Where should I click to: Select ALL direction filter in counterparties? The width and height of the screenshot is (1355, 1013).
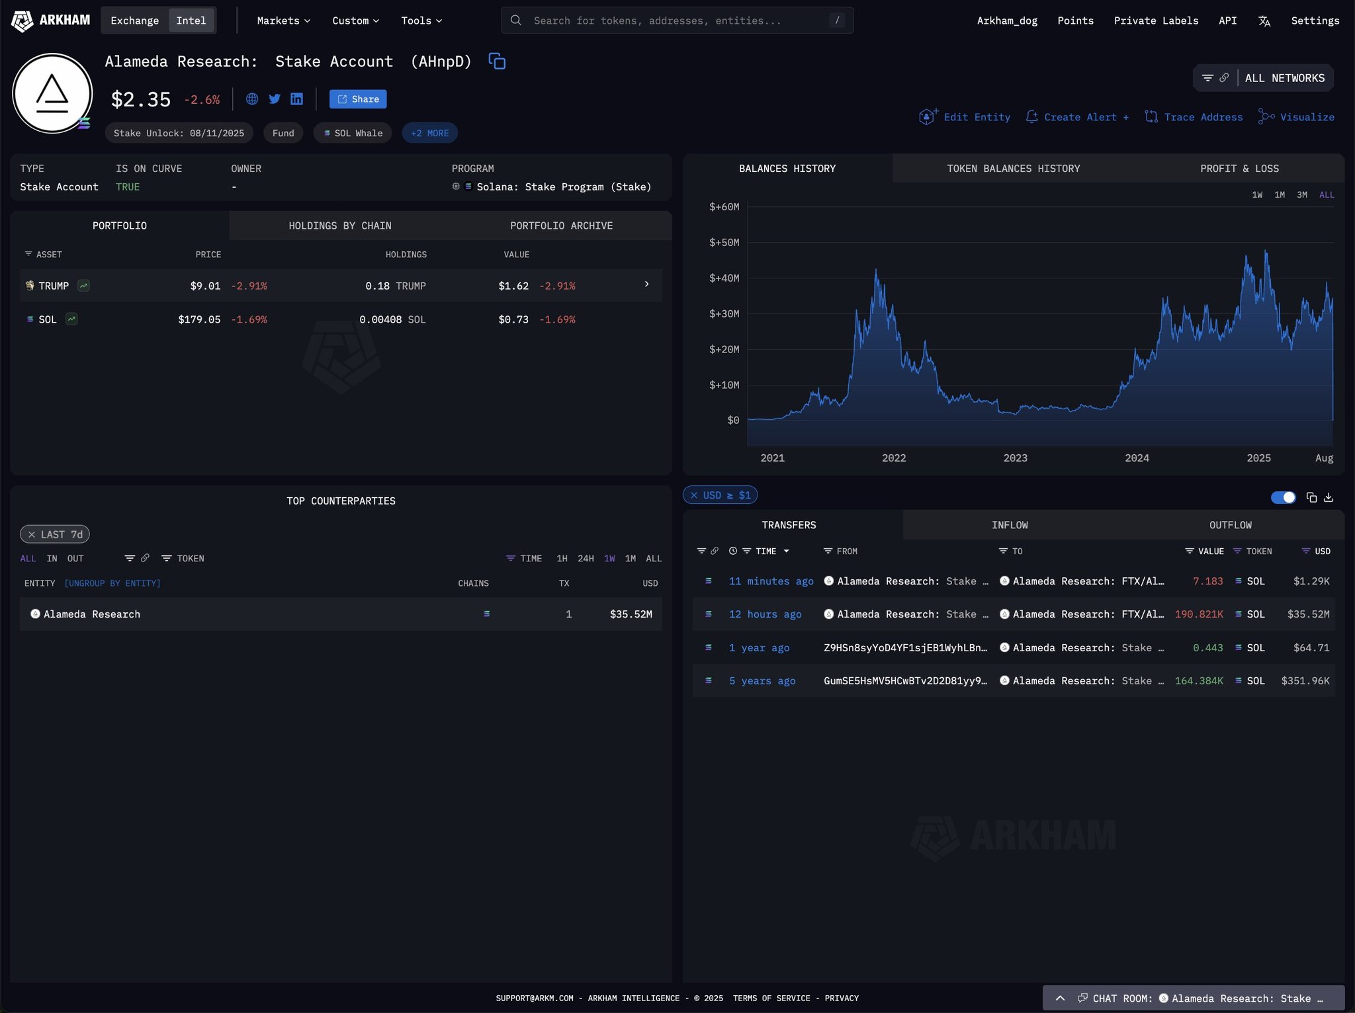tap(28, 559)
